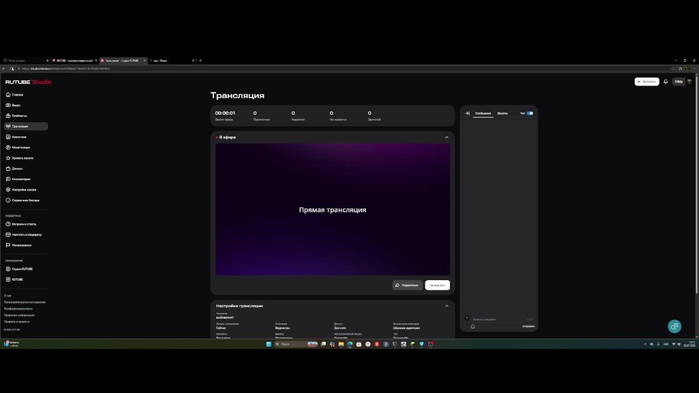Click the Завершить button
This screenshot has width=699, height=393.
click(437, 285)
